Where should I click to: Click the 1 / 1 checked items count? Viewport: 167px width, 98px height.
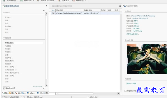point(23,97)
